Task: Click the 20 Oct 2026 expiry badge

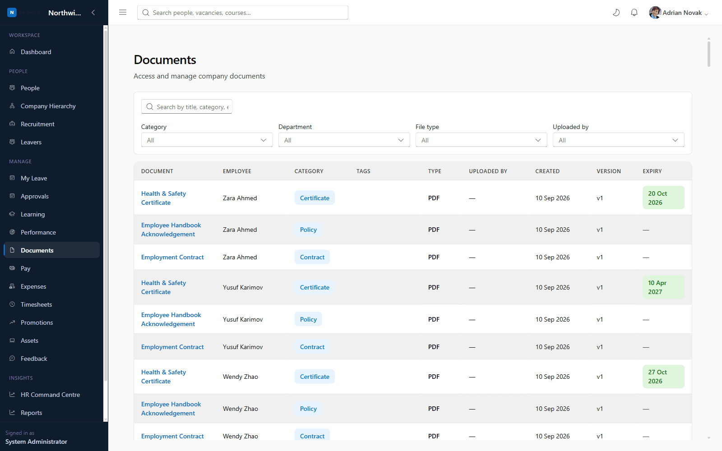Action: coord(663,198)
